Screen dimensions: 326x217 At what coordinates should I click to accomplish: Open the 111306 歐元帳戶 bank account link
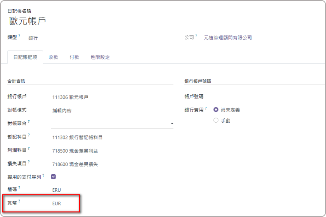(70, 97)
